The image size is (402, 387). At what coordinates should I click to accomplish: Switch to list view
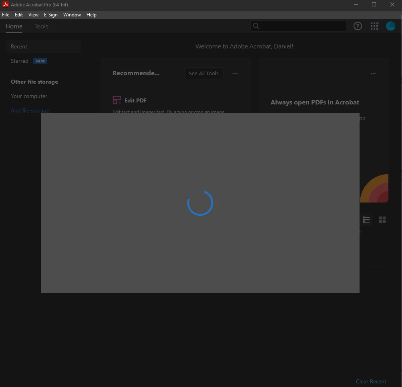tap(366, 220)
